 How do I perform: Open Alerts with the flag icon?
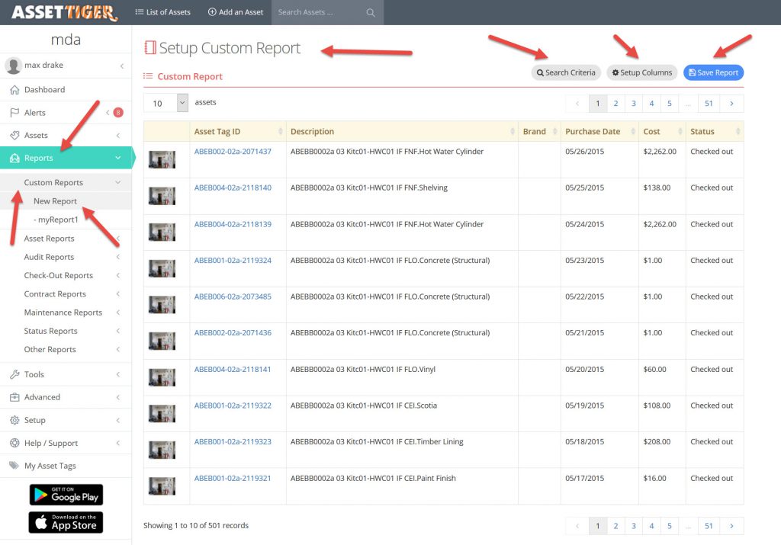pyautogui.click(x=34, y=113)
